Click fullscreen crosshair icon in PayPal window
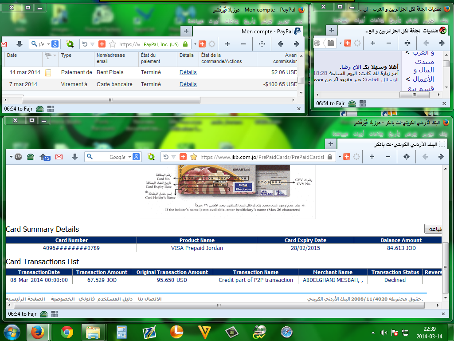 [x=262, y=44]
